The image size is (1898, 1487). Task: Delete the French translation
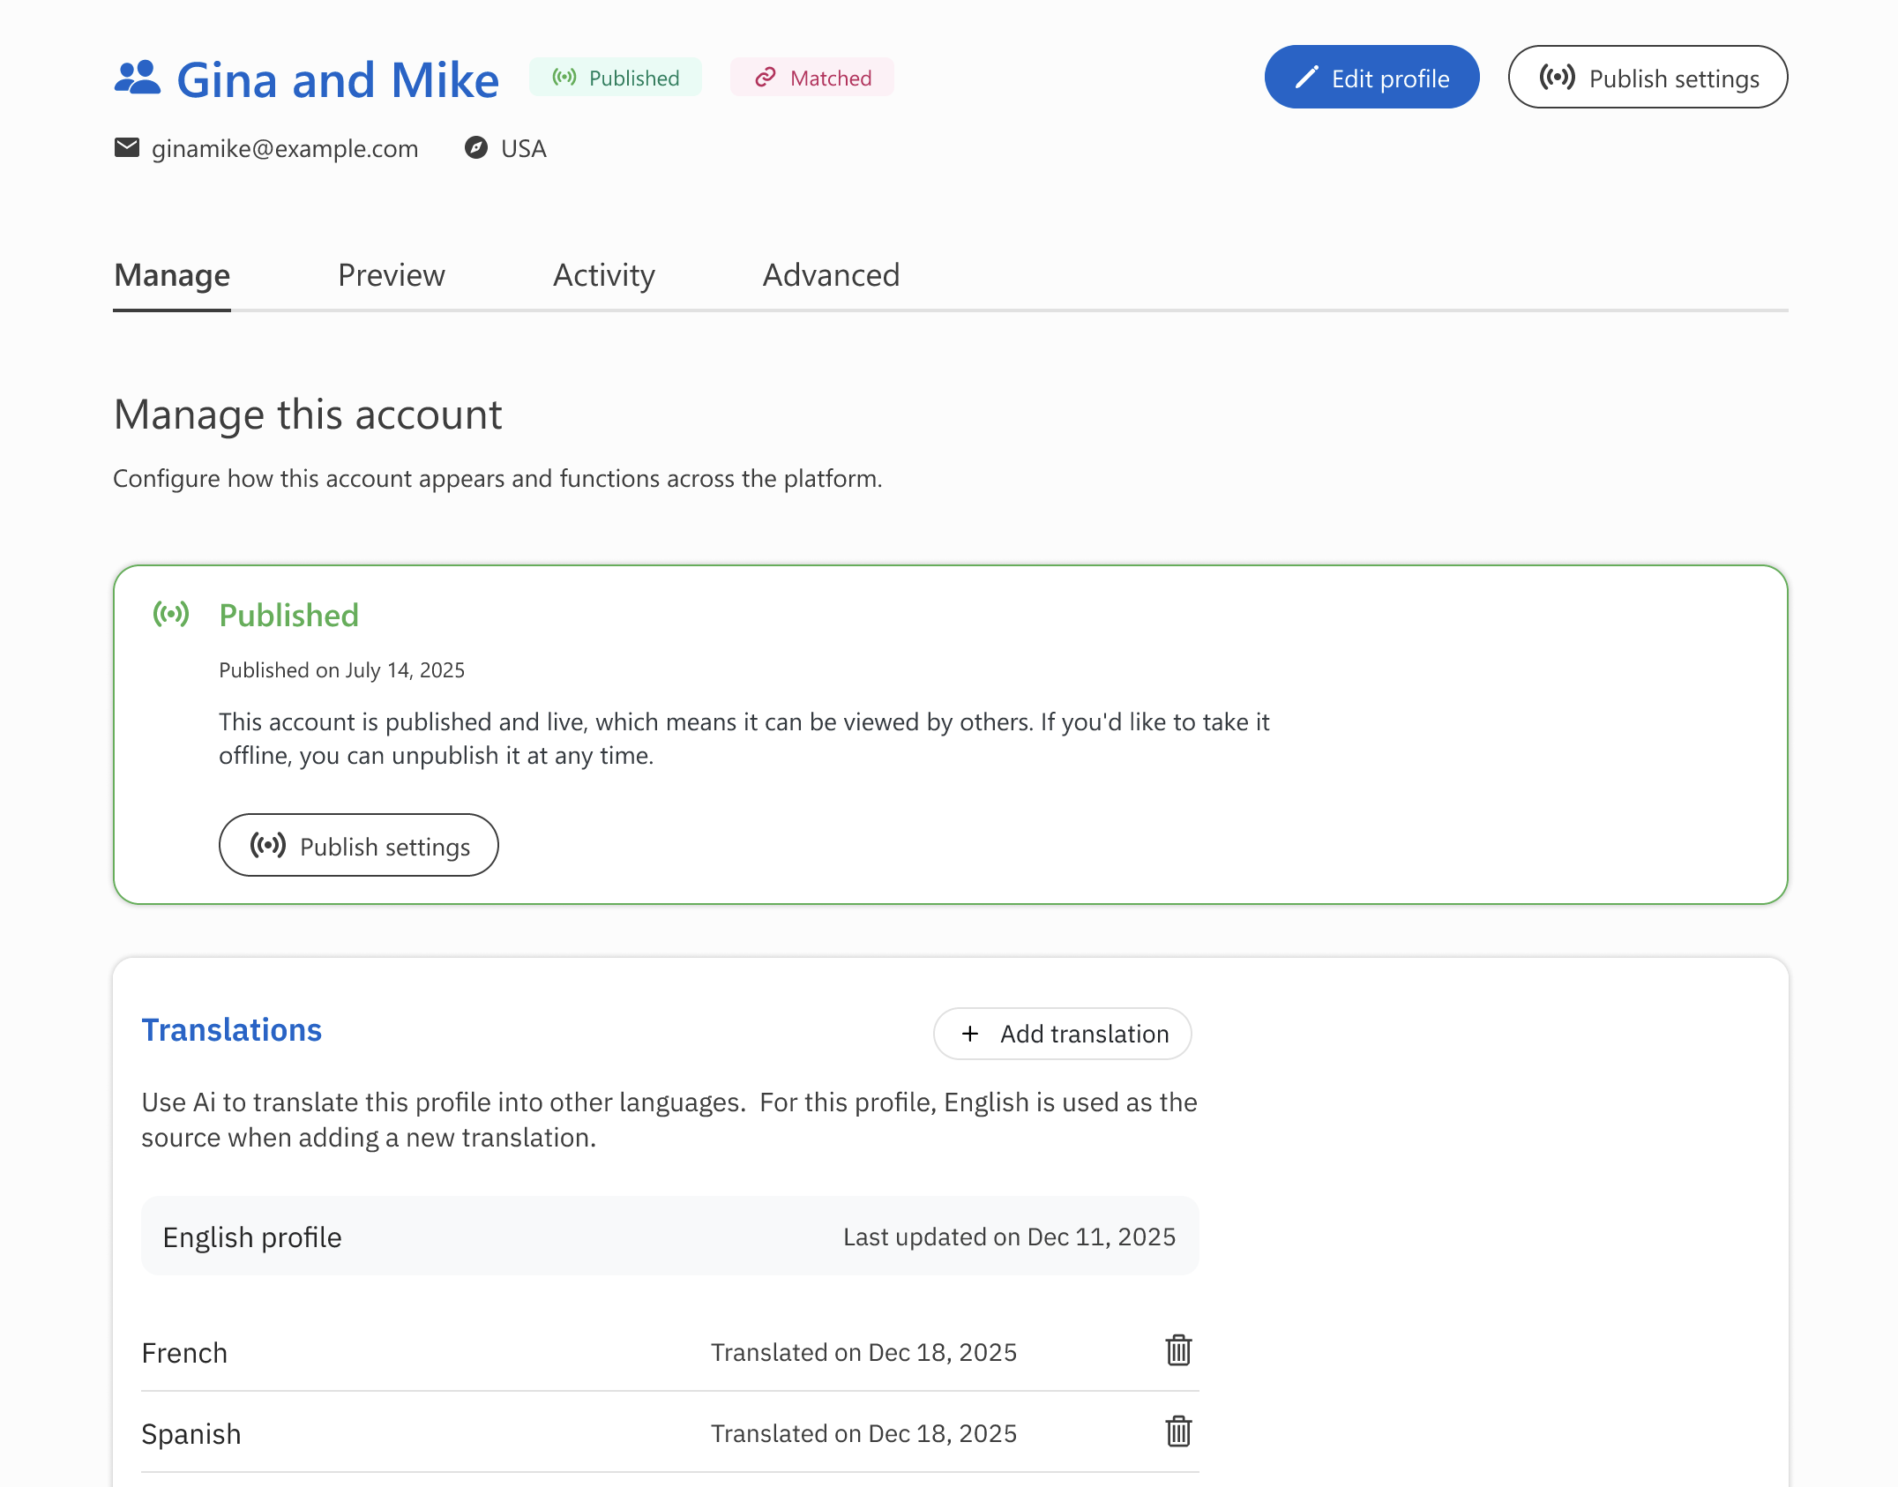click(x=1178, y=1350)
